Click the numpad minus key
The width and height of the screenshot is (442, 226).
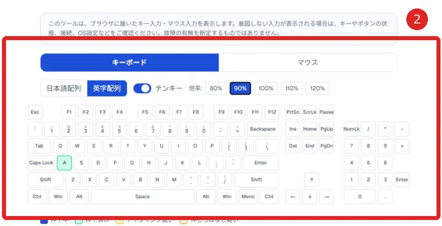click(402, 129)
